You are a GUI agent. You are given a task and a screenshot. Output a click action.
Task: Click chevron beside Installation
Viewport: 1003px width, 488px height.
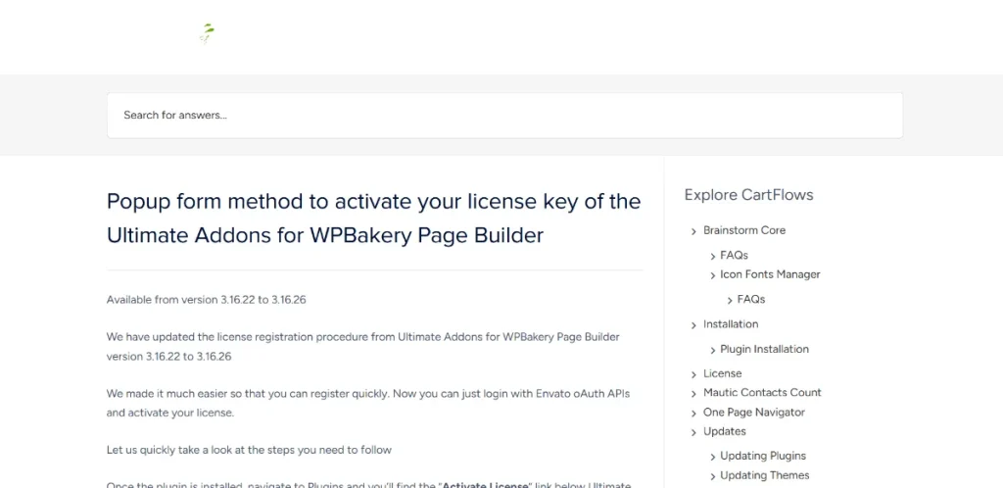[x=693, y=325]
